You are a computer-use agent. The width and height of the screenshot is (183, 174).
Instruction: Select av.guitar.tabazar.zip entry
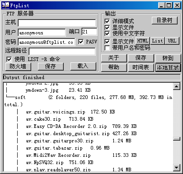[x=54, y=148]
